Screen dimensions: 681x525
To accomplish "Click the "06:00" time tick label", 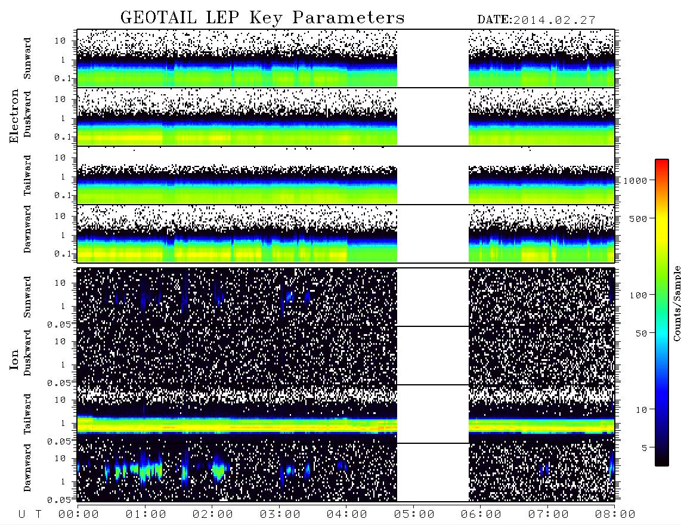I will click(x=481, y=514).
